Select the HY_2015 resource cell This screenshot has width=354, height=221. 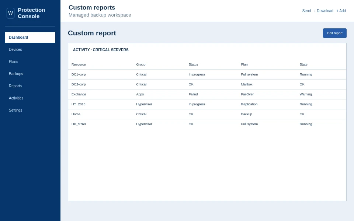(x=78, y=104)
